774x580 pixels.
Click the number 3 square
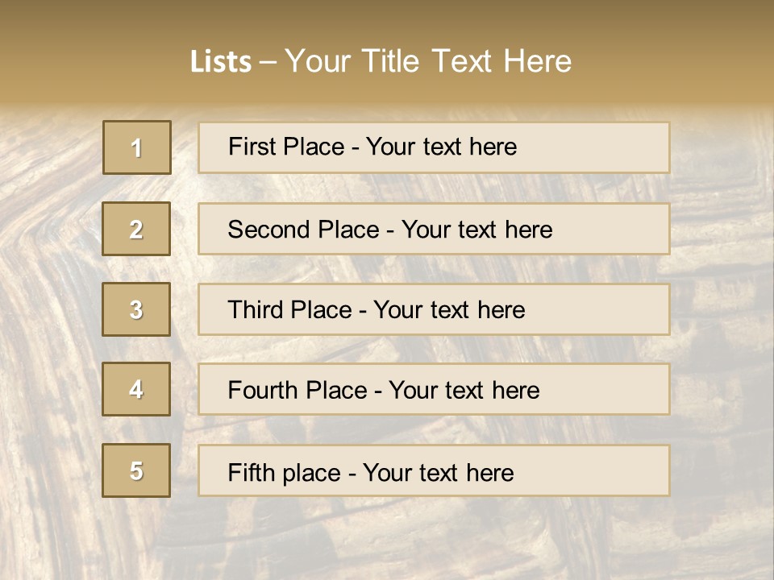click(x=136, y=309)
